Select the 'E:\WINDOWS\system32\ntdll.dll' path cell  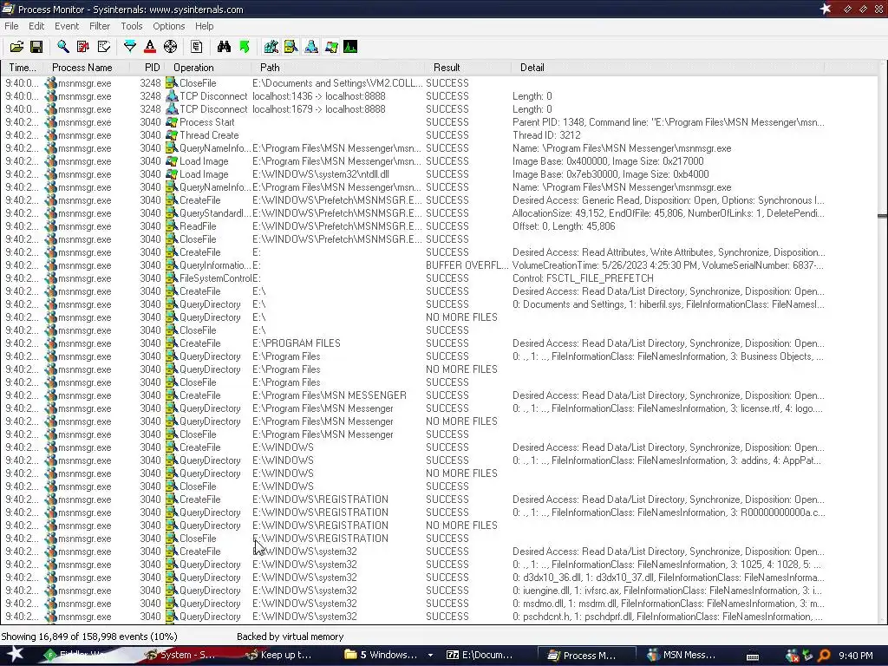tap(321, 174)
